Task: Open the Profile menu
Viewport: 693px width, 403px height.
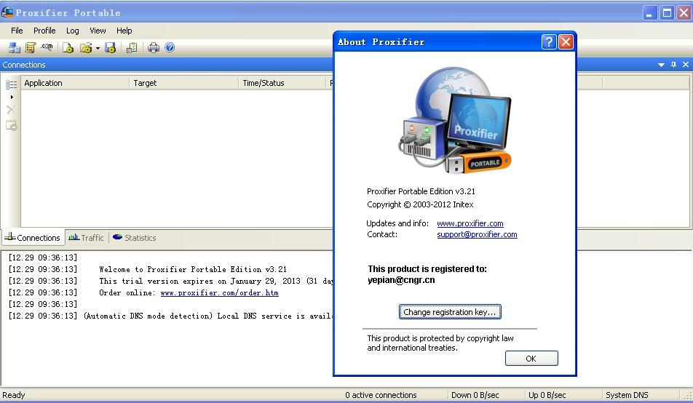Action: 44,31
